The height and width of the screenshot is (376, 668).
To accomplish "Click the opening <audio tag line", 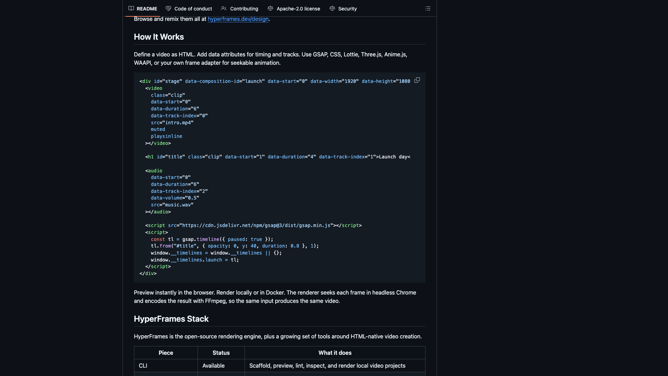I will (154, 171).
